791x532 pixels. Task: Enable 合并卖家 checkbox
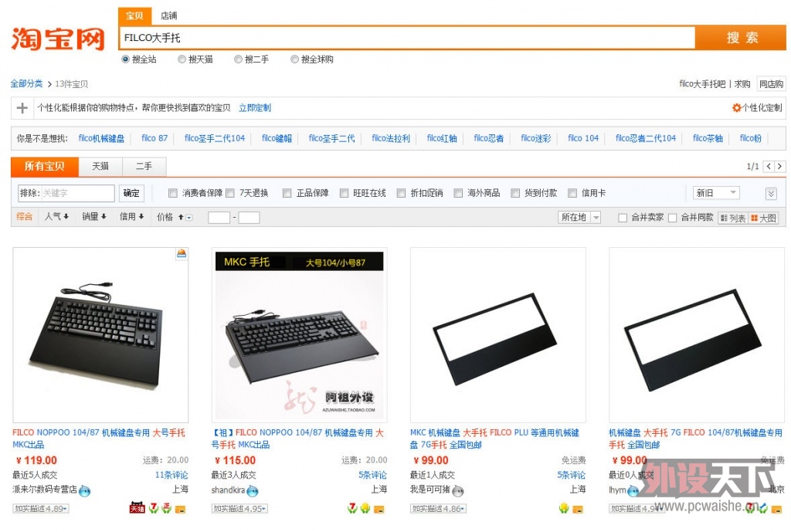point(623,218)
